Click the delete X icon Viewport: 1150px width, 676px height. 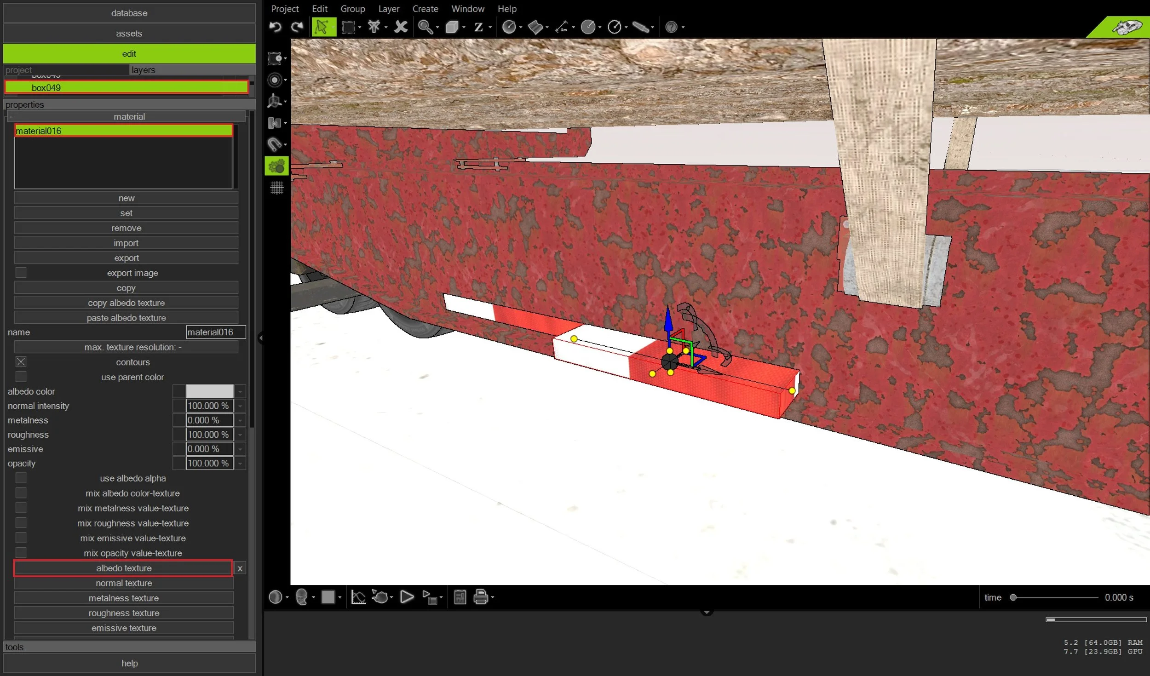tap(401, 27)
